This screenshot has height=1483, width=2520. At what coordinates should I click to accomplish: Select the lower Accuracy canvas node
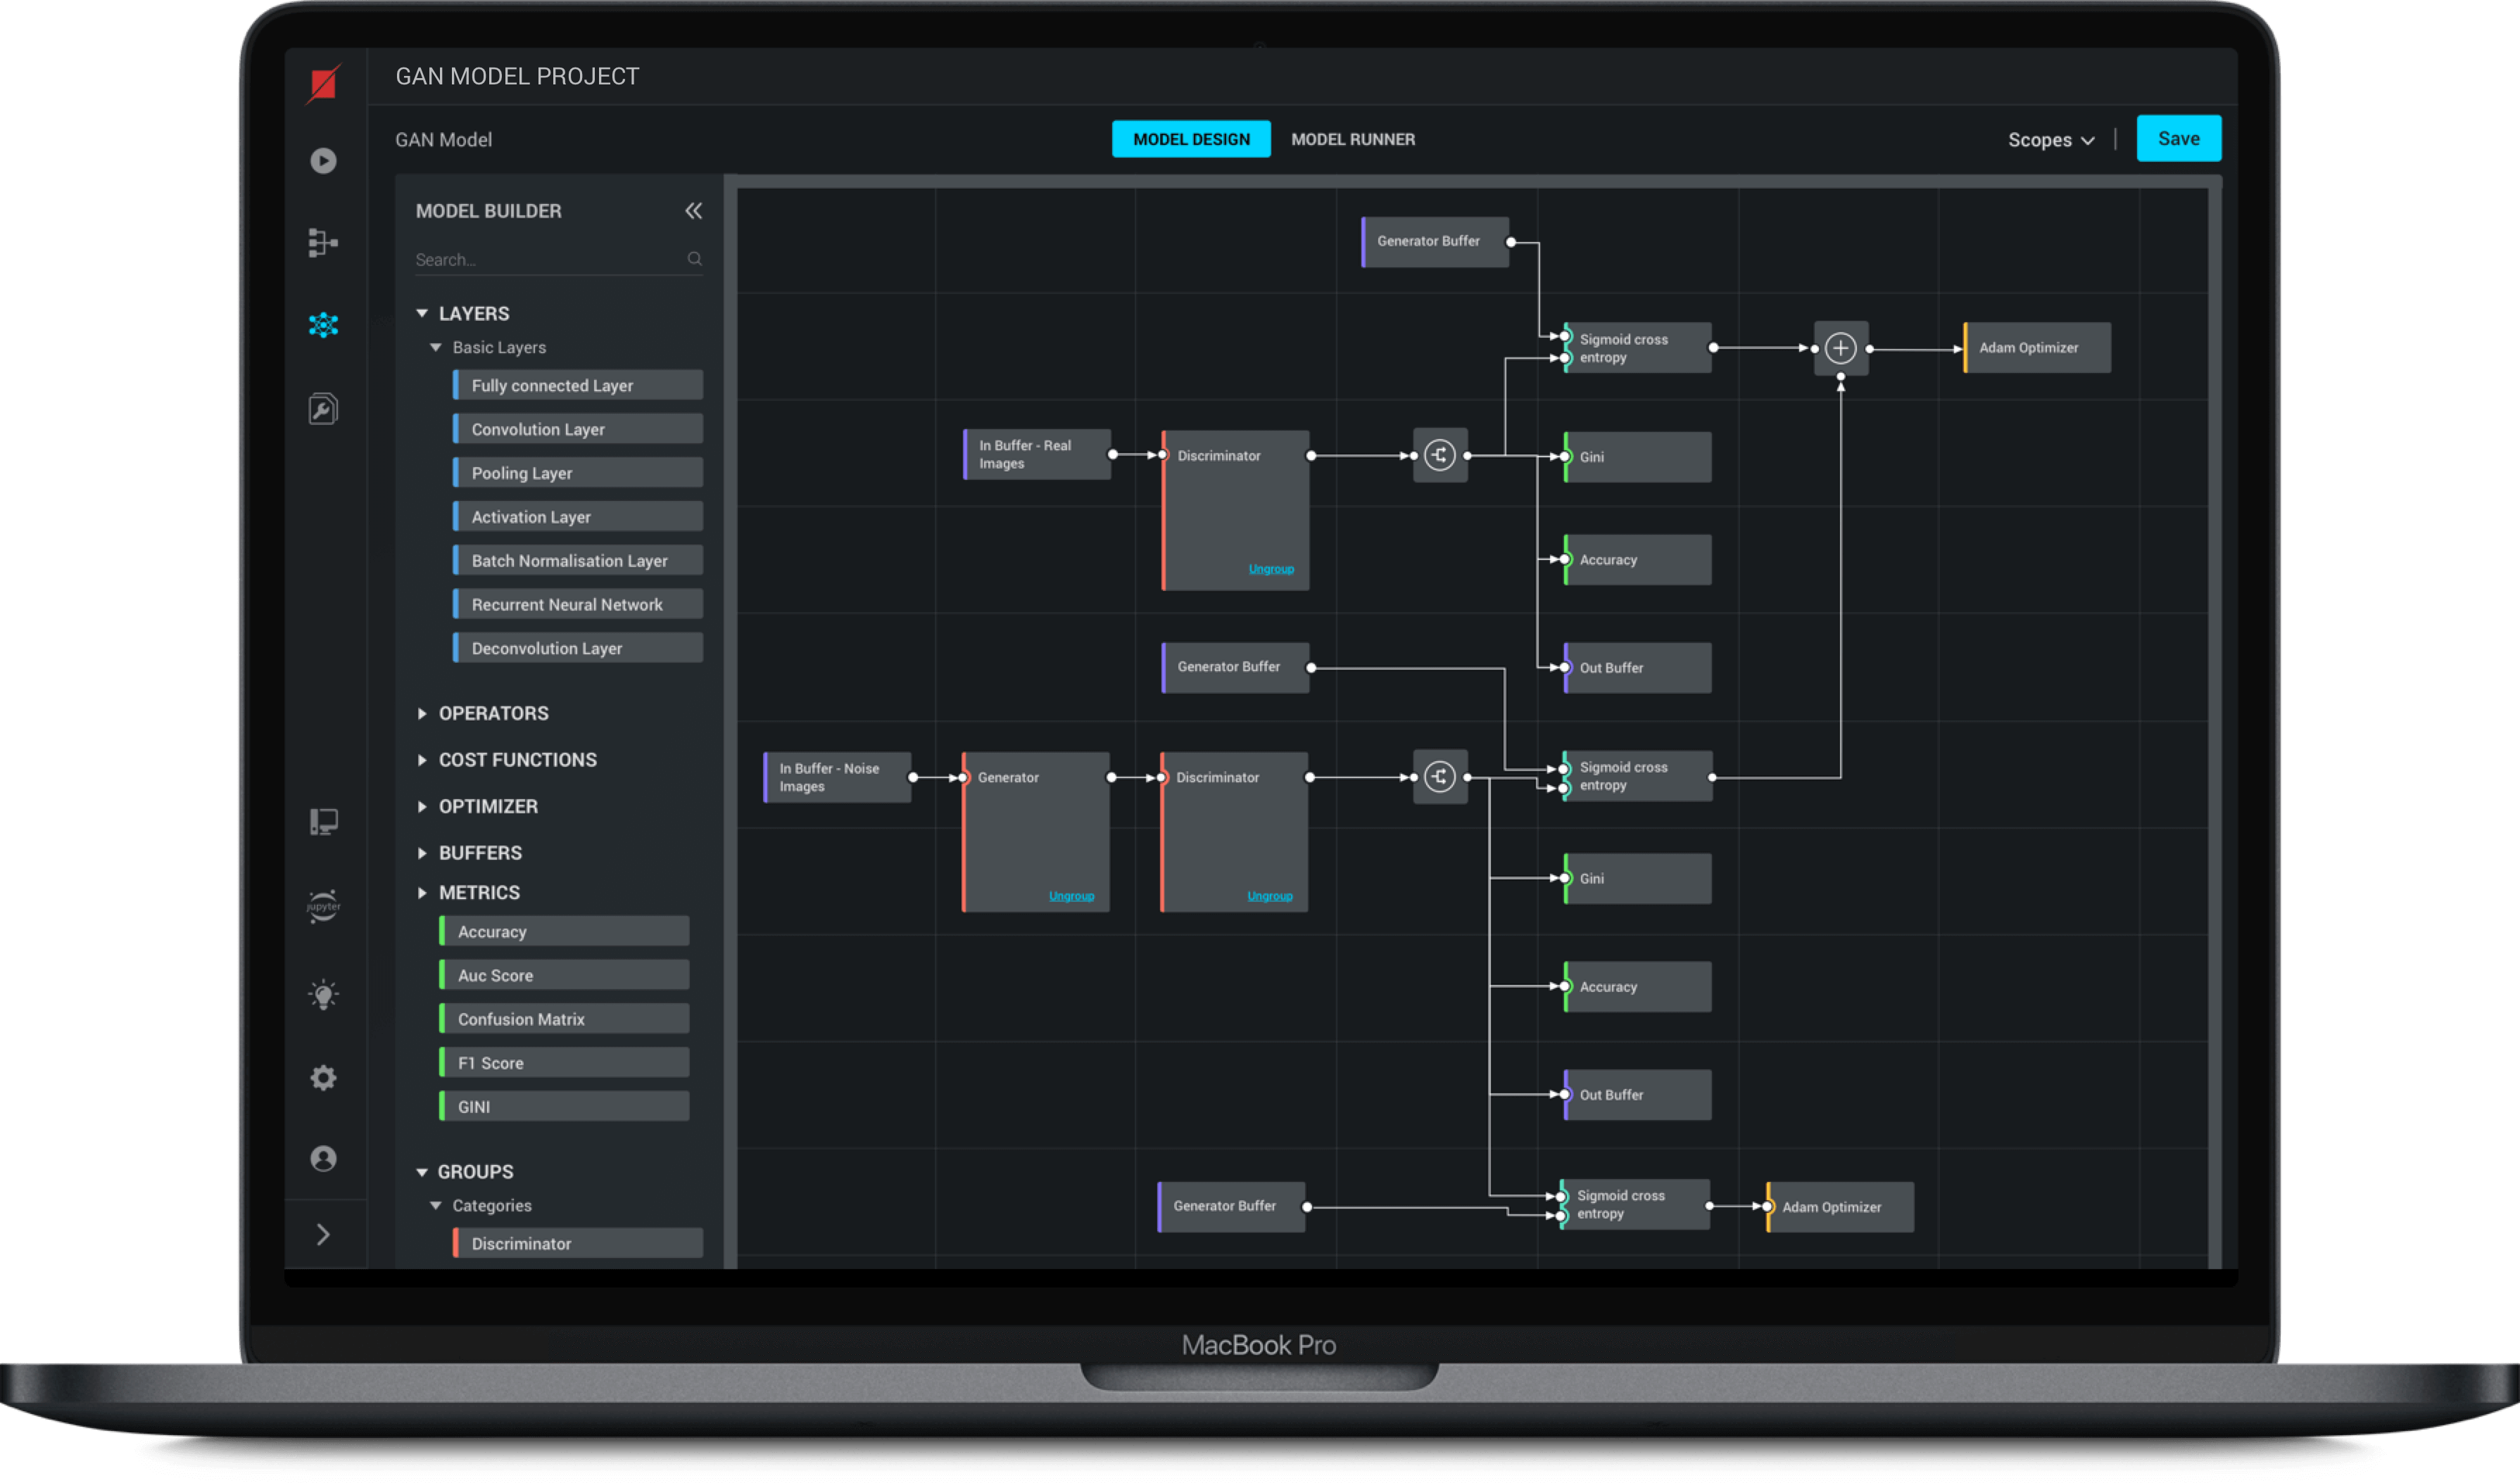point(1638,987)
